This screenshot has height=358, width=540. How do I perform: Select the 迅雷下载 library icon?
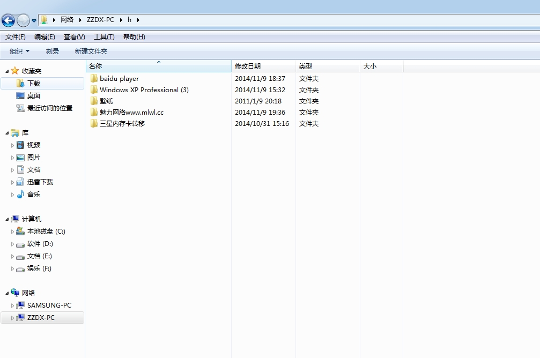tap(20, 182)
